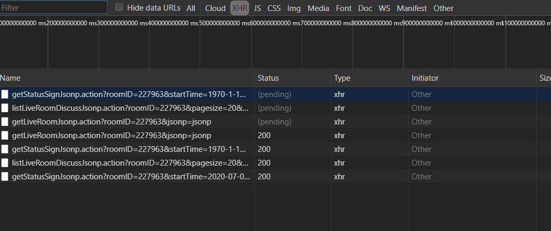Show Manifest requests only

[412, 8]
